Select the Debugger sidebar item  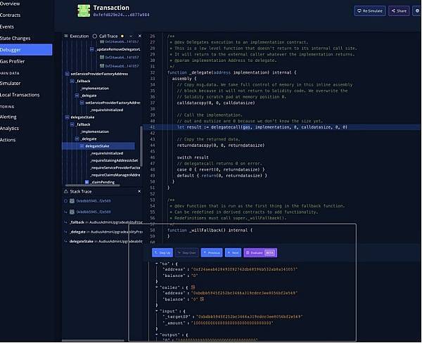(x=26, y=50)
